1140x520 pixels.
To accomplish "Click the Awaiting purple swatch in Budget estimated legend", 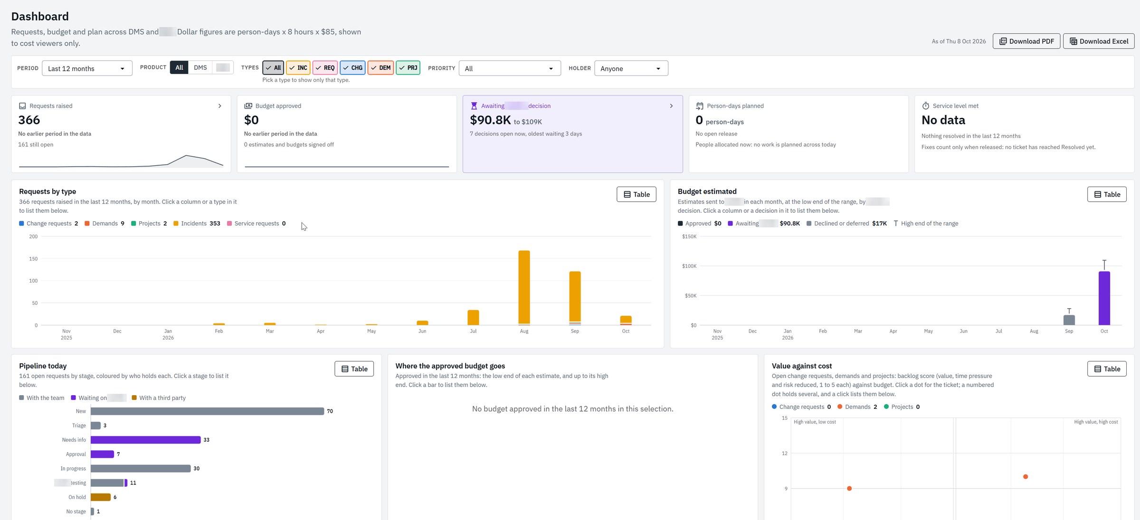I will [x=730, y=224].
